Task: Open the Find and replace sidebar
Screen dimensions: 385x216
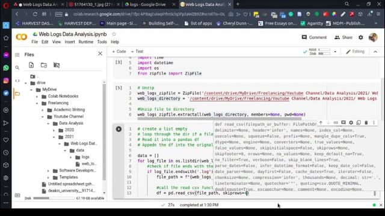Action: pos(17,68)
